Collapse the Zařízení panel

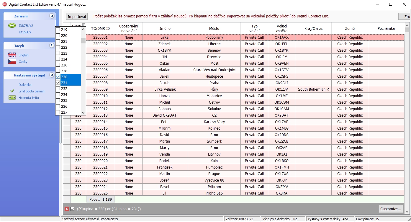coord(52,16)
